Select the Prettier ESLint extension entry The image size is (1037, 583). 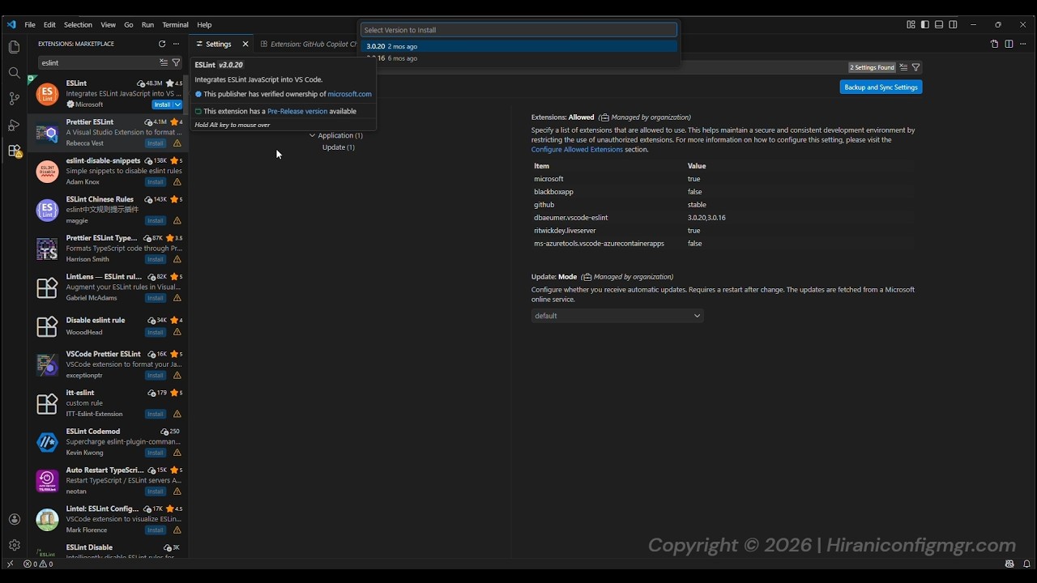109,132
